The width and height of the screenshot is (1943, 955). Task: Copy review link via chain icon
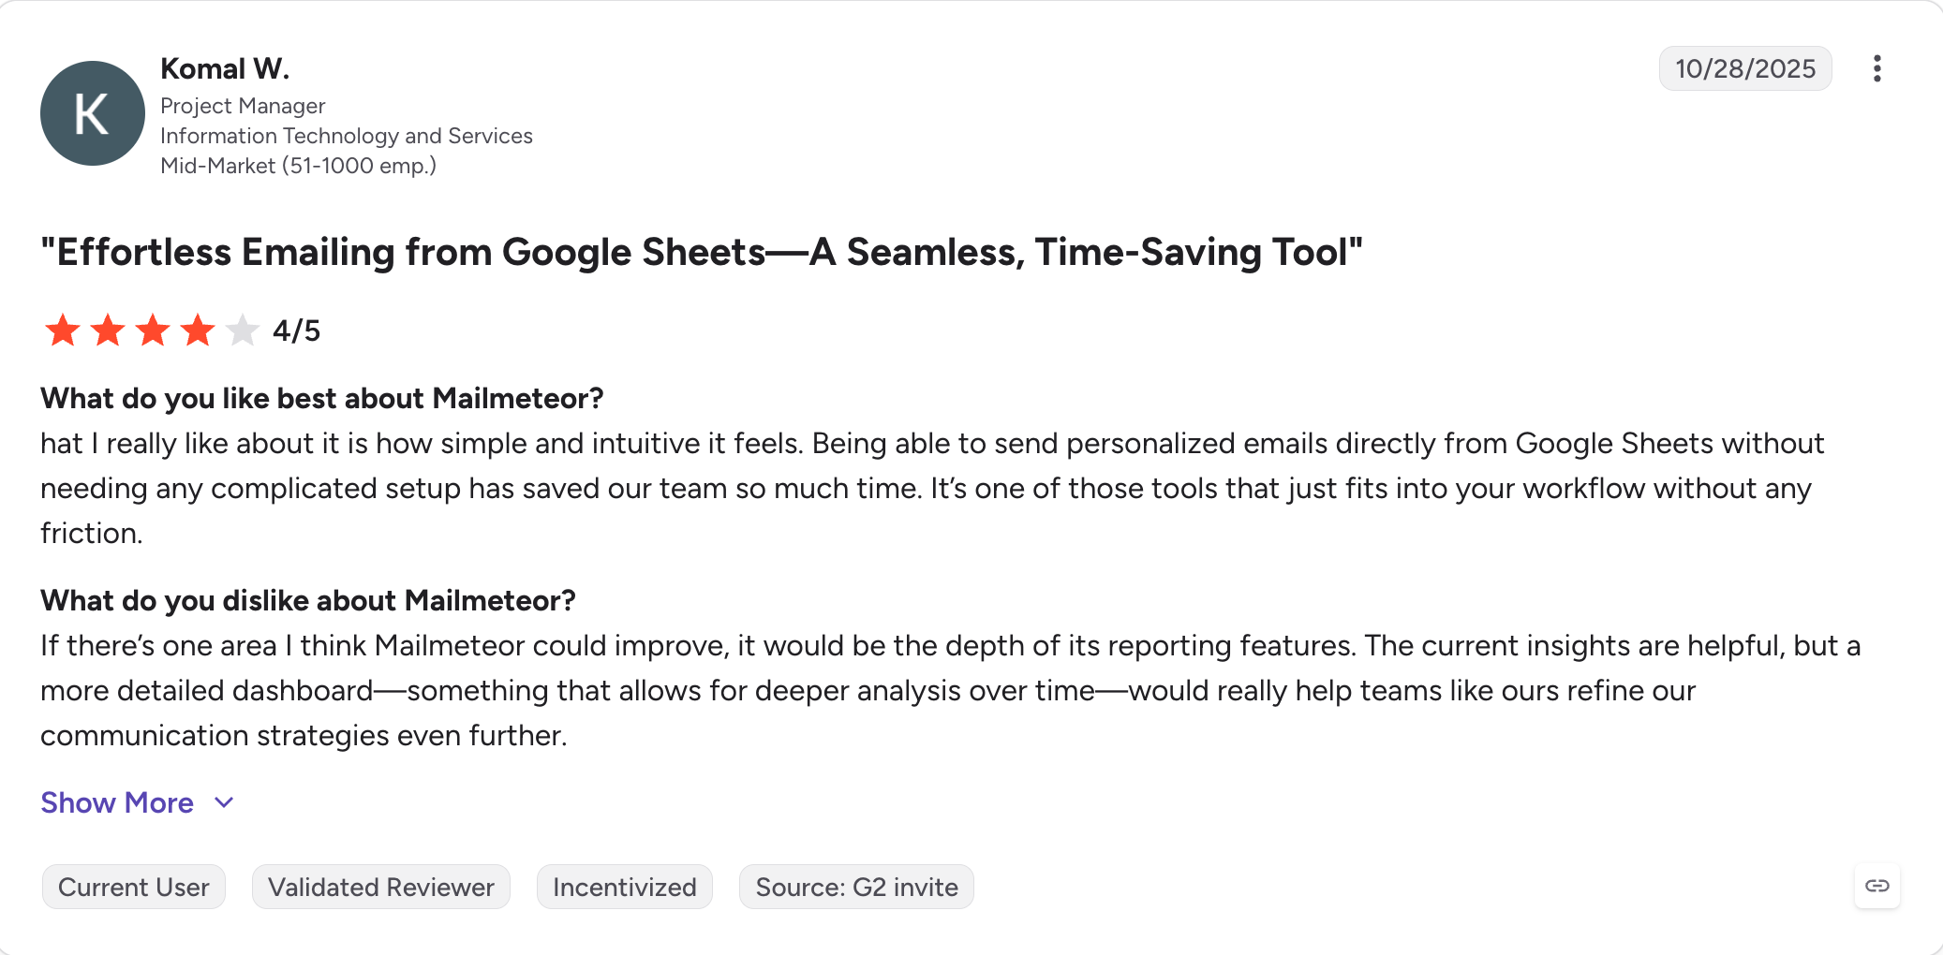(x=1876, y=886)
